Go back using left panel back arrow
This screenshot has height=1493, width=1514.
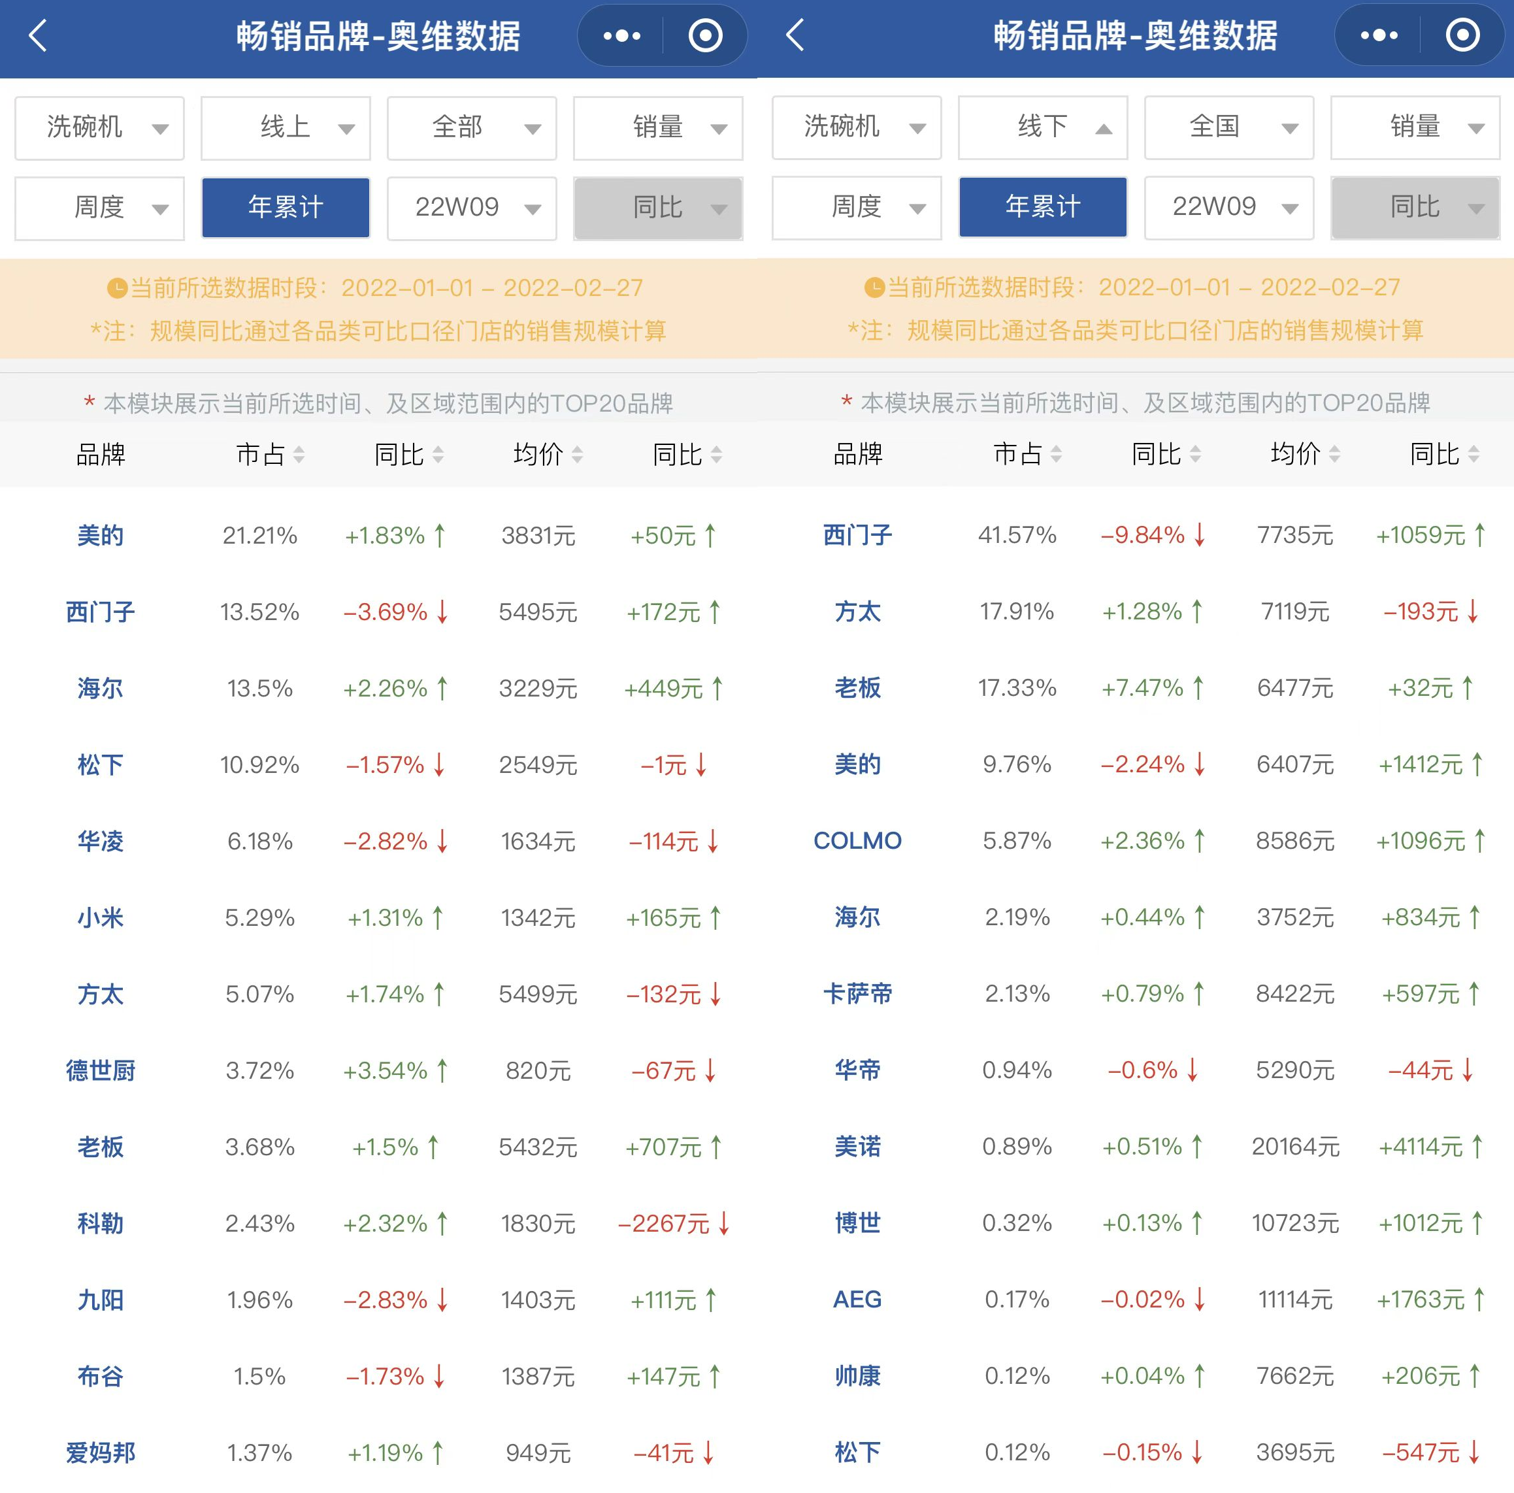pyautogui.click(x=38, y=36)
